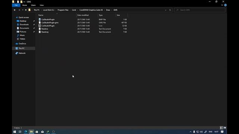Click the Forward navigation arrow

(x=19, y=10)
